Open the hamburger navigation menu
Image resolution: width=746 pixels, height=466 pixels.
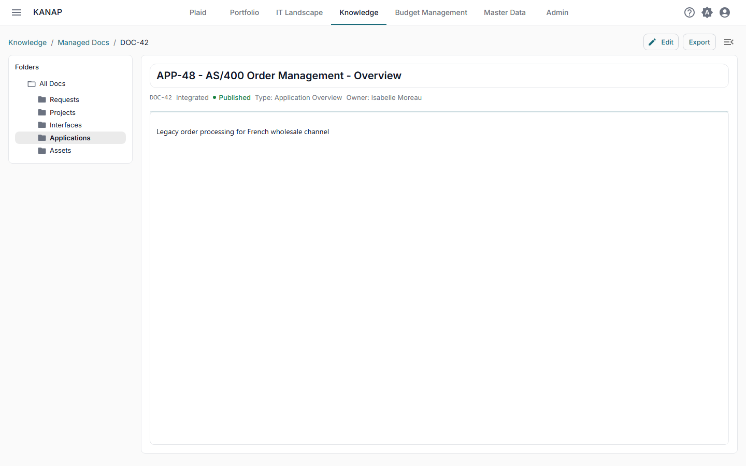click(17, 12)
